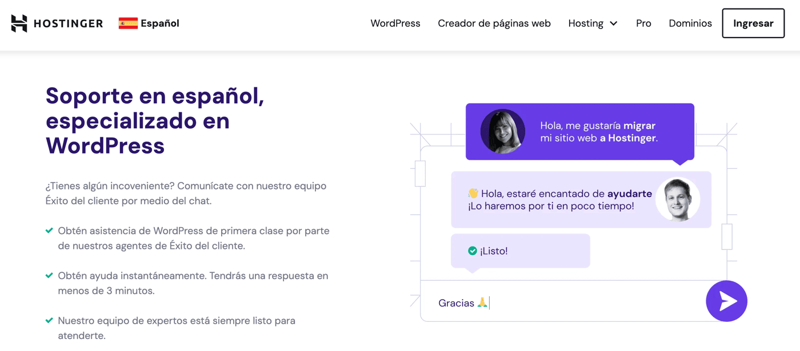Click the Ingresar login button
The height and width of the screenshot is (351, 800).
[x=753, y=23]
